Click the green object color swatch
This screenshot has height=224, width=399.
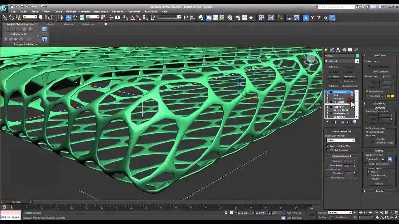(x=357, y=56)
